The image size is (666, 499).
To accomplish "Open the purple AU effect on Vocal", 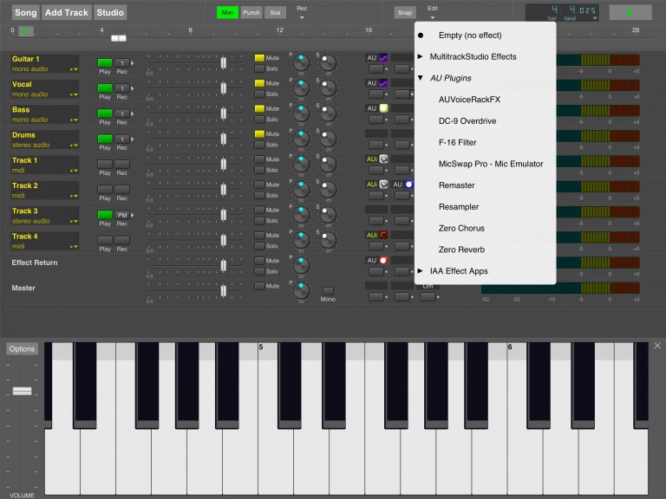I will [x=383, y=84].
